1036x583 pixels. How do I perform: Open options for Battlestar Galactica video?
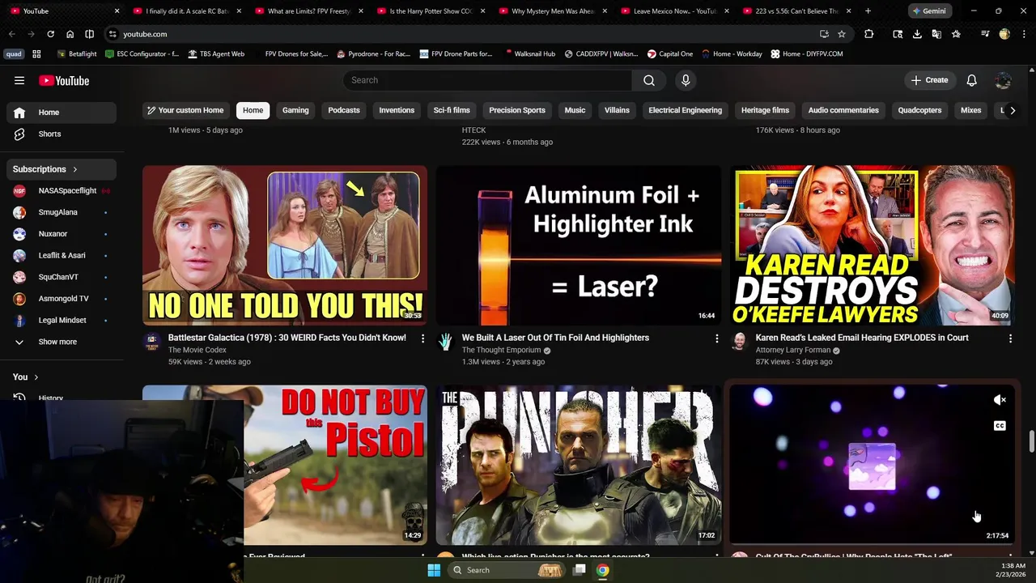click(422, 338)
